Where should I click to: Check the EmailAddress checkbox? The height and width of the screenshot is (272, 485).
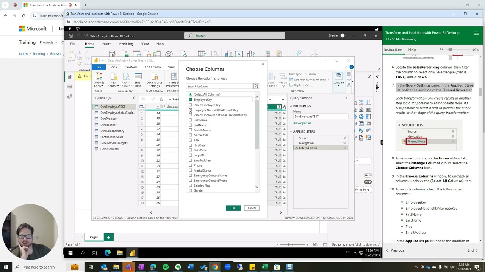(191, 160)
